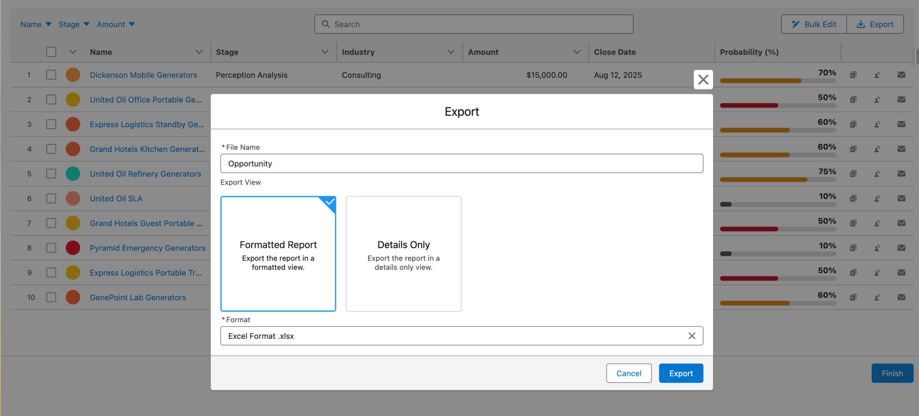Expand the Amount column header chevron
This screenshot has width=919, height=416.
click(577, 52)
